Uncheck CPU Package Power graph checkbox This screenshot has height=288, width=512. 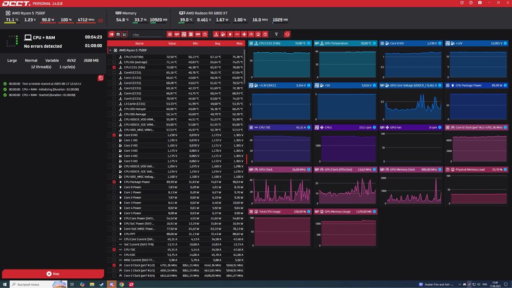click(114, 182)
